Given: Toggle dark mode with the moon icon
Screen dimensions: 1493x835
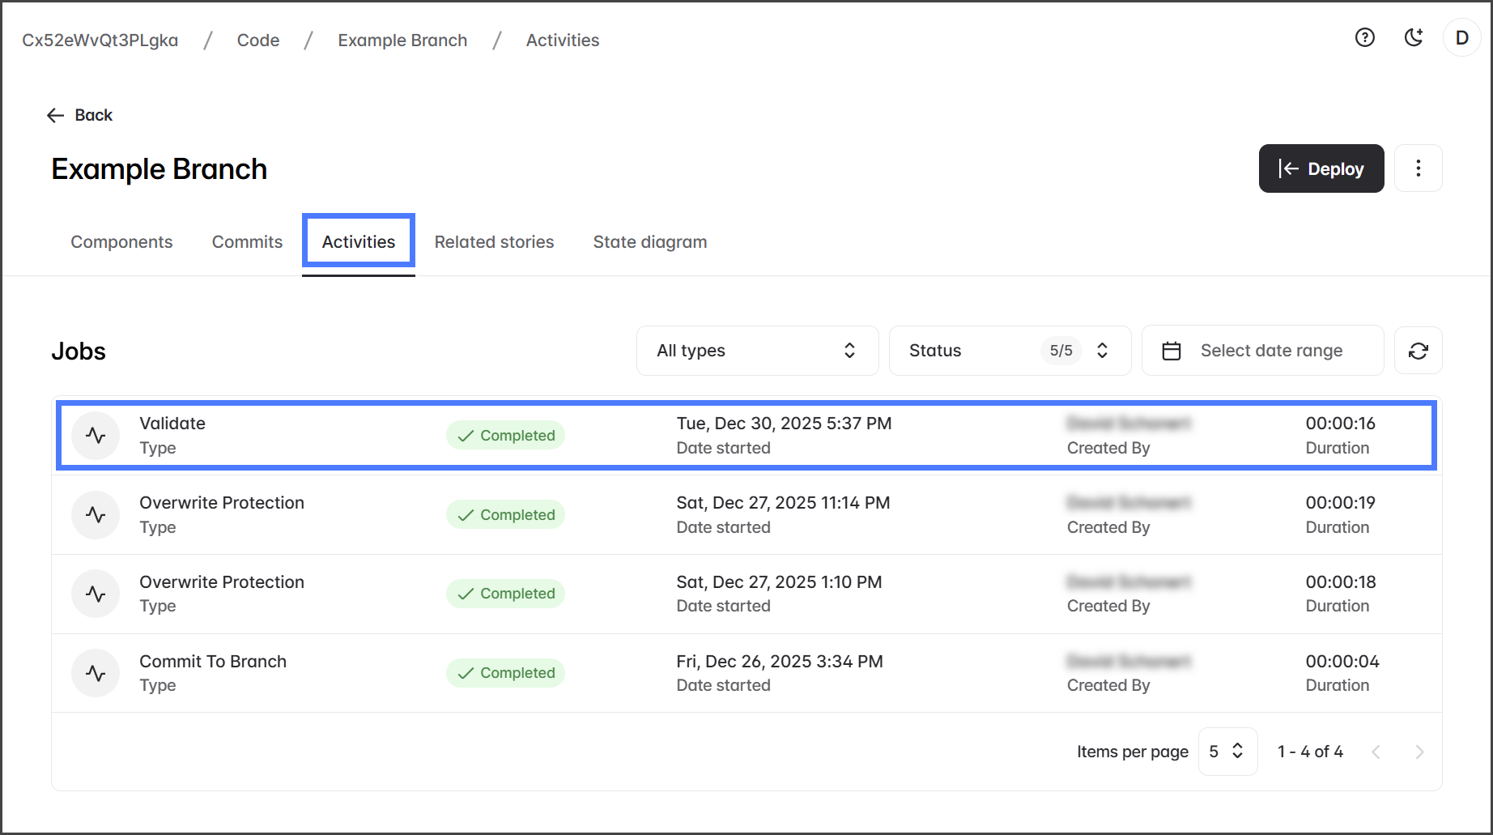Looking at the screenshot, I should click(1414, 37).
